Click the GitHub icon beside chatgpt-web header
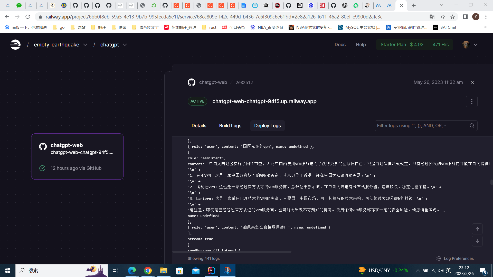The image size is (493, 277). [x=192, y=82]
